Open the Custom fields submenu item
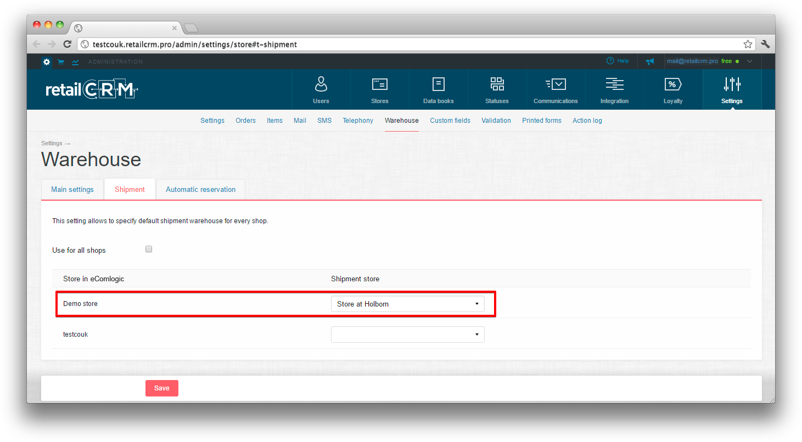Viewport: 802px width, 442px height. (450, 121)
